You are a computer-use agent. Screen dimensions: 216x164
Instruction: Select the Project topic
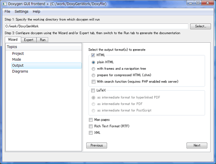coord(18,53)
